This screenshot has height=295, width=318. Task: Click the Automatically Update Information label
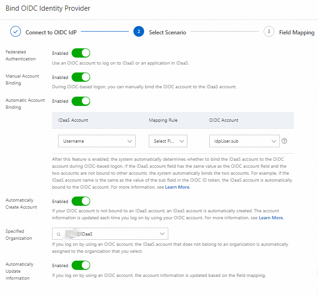(x=20, y=271)
